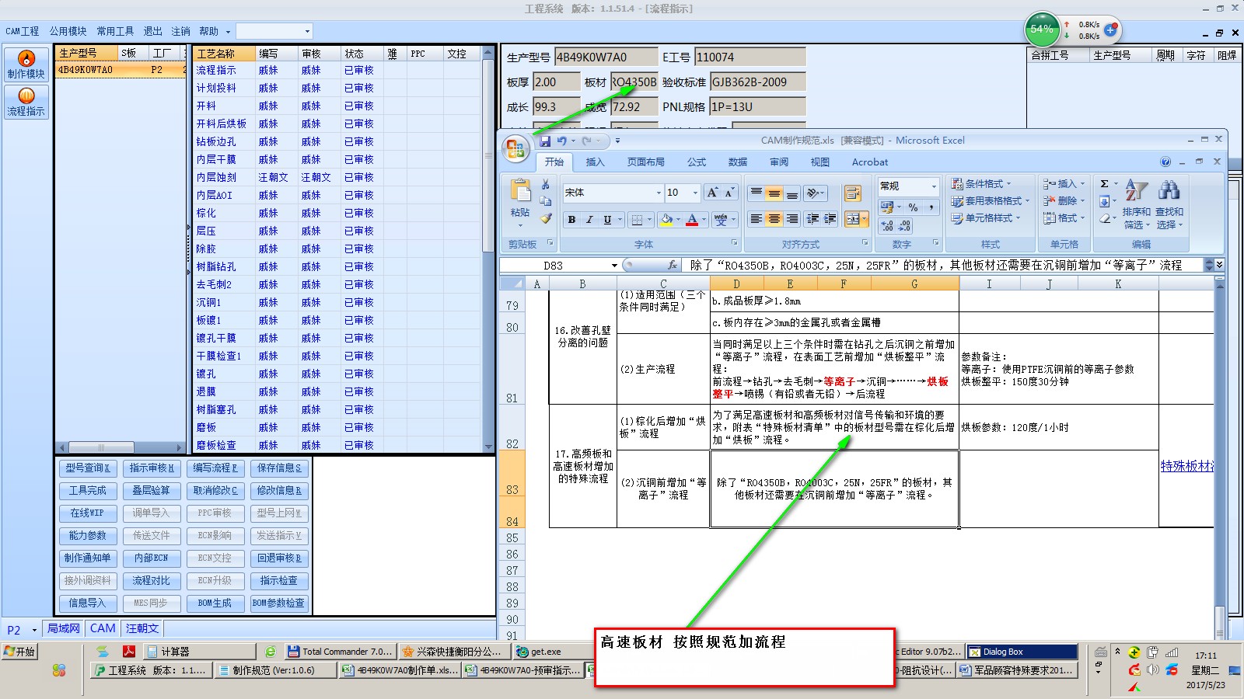Open the P2 dropdown in the bottom status bar

(34, 630)
